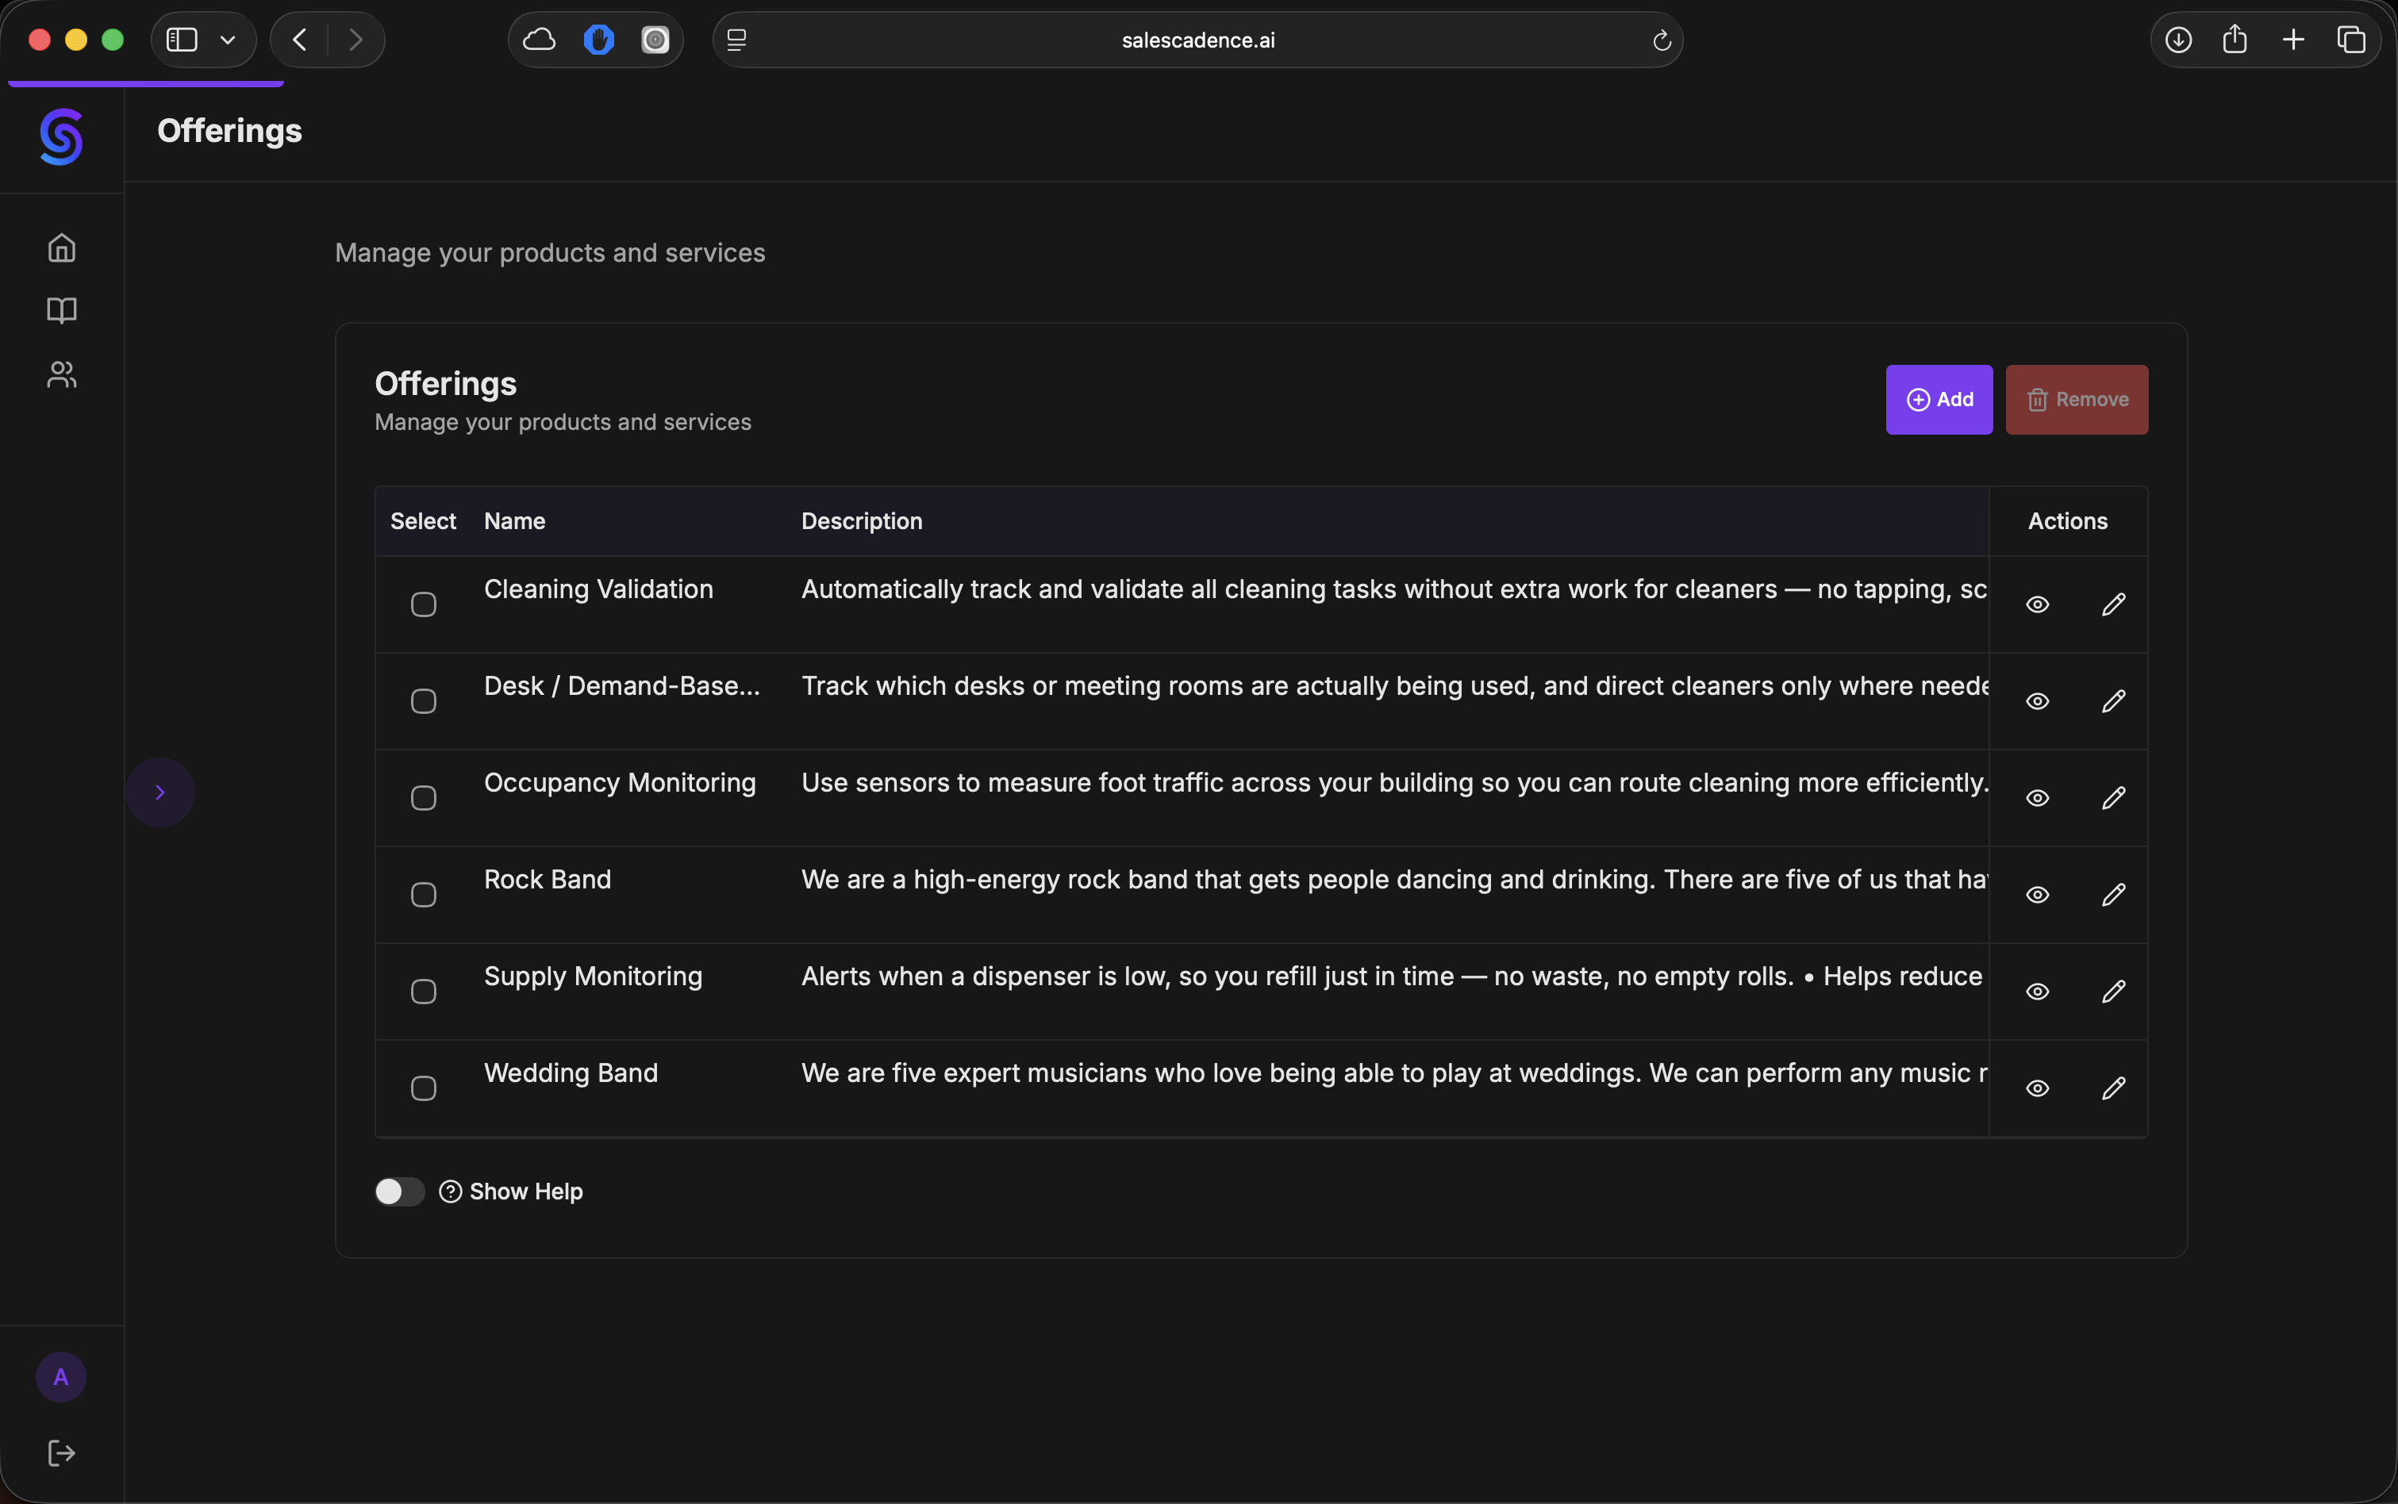Screen dimensions: 2398x1504
Task: Check the Supply Monitoring checkbox
Action: pos(422,991)
